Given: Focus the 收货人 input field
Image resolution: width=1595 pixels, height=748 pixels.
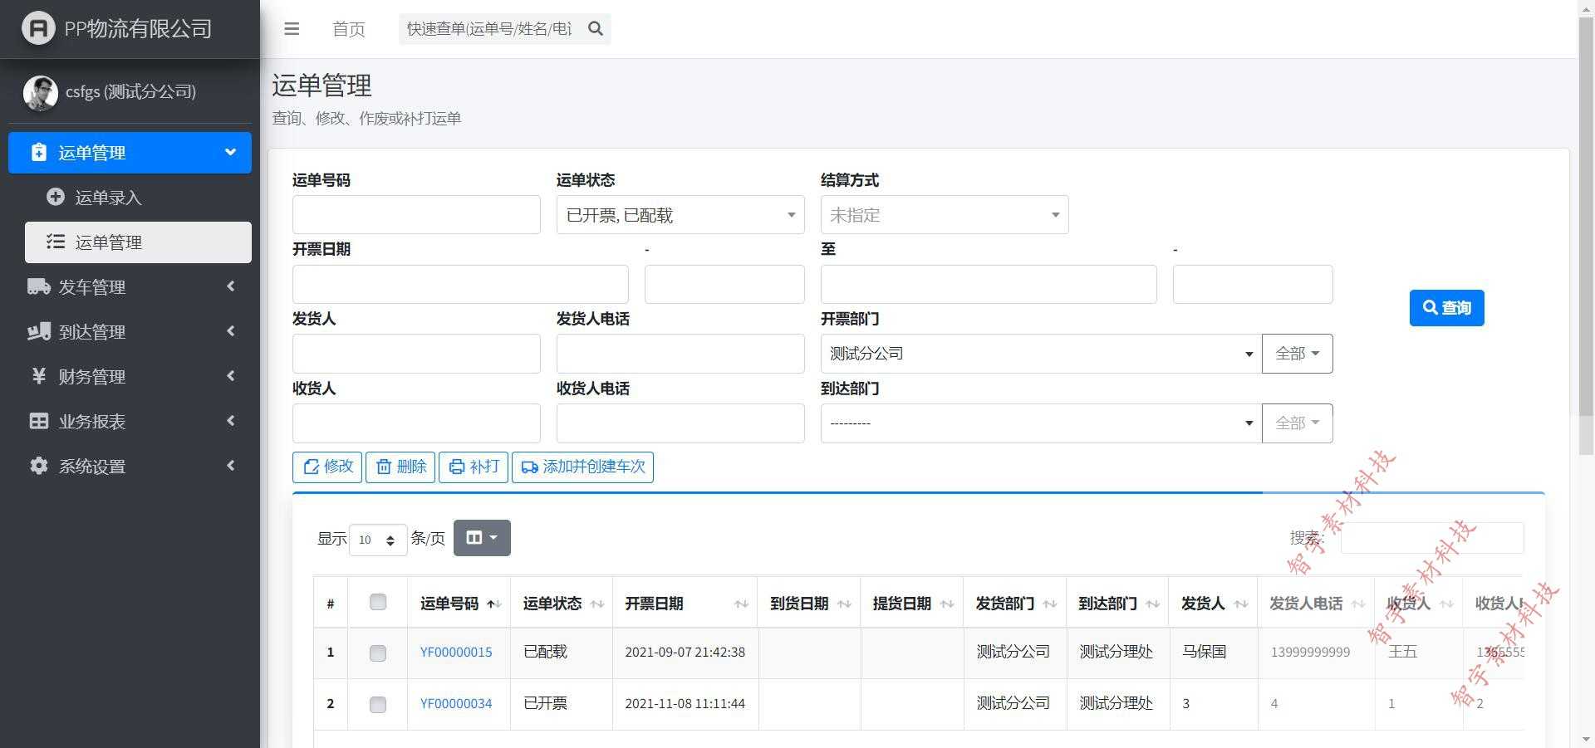Looking at the screenshot, I should (416, 423).
